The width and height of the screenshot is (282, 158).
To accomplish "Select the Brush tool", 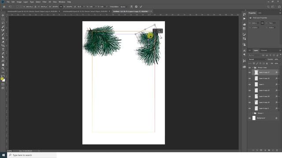I will tap(3, 34).
